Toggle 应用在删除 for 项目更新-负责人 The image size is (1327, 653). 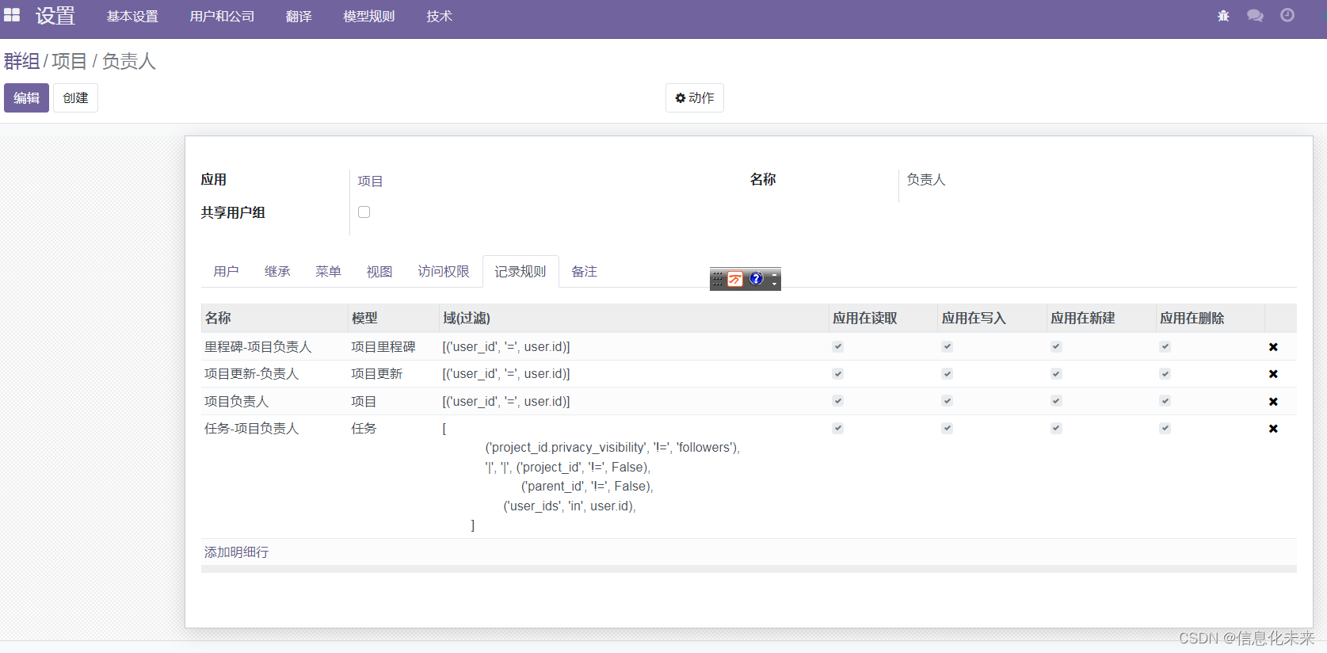(1165, 373)
